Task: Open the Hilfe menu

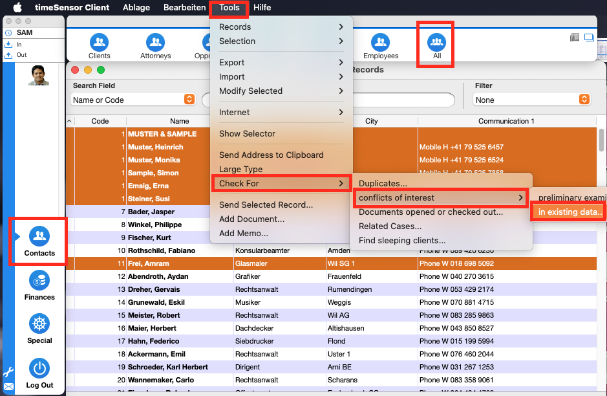Action: [262, 7]
